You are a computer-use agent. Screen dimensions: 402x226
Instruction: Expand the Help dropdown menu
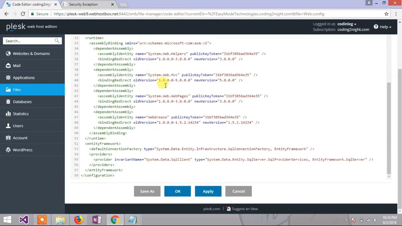(x=385, y=27)
